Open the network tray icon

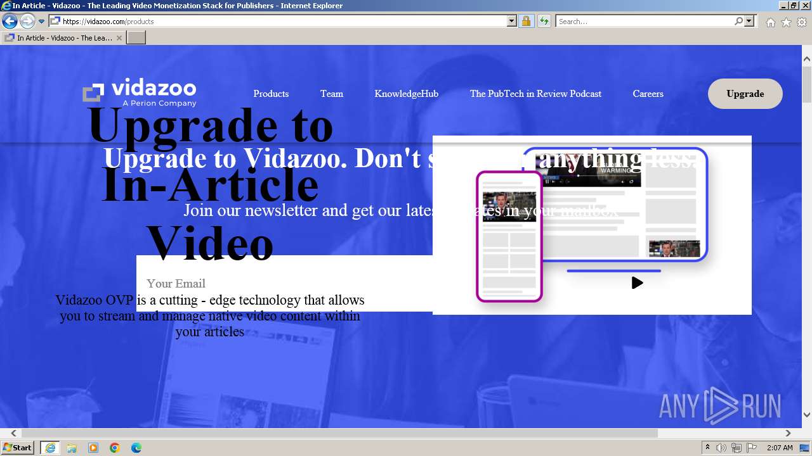(x=737, y=448)
